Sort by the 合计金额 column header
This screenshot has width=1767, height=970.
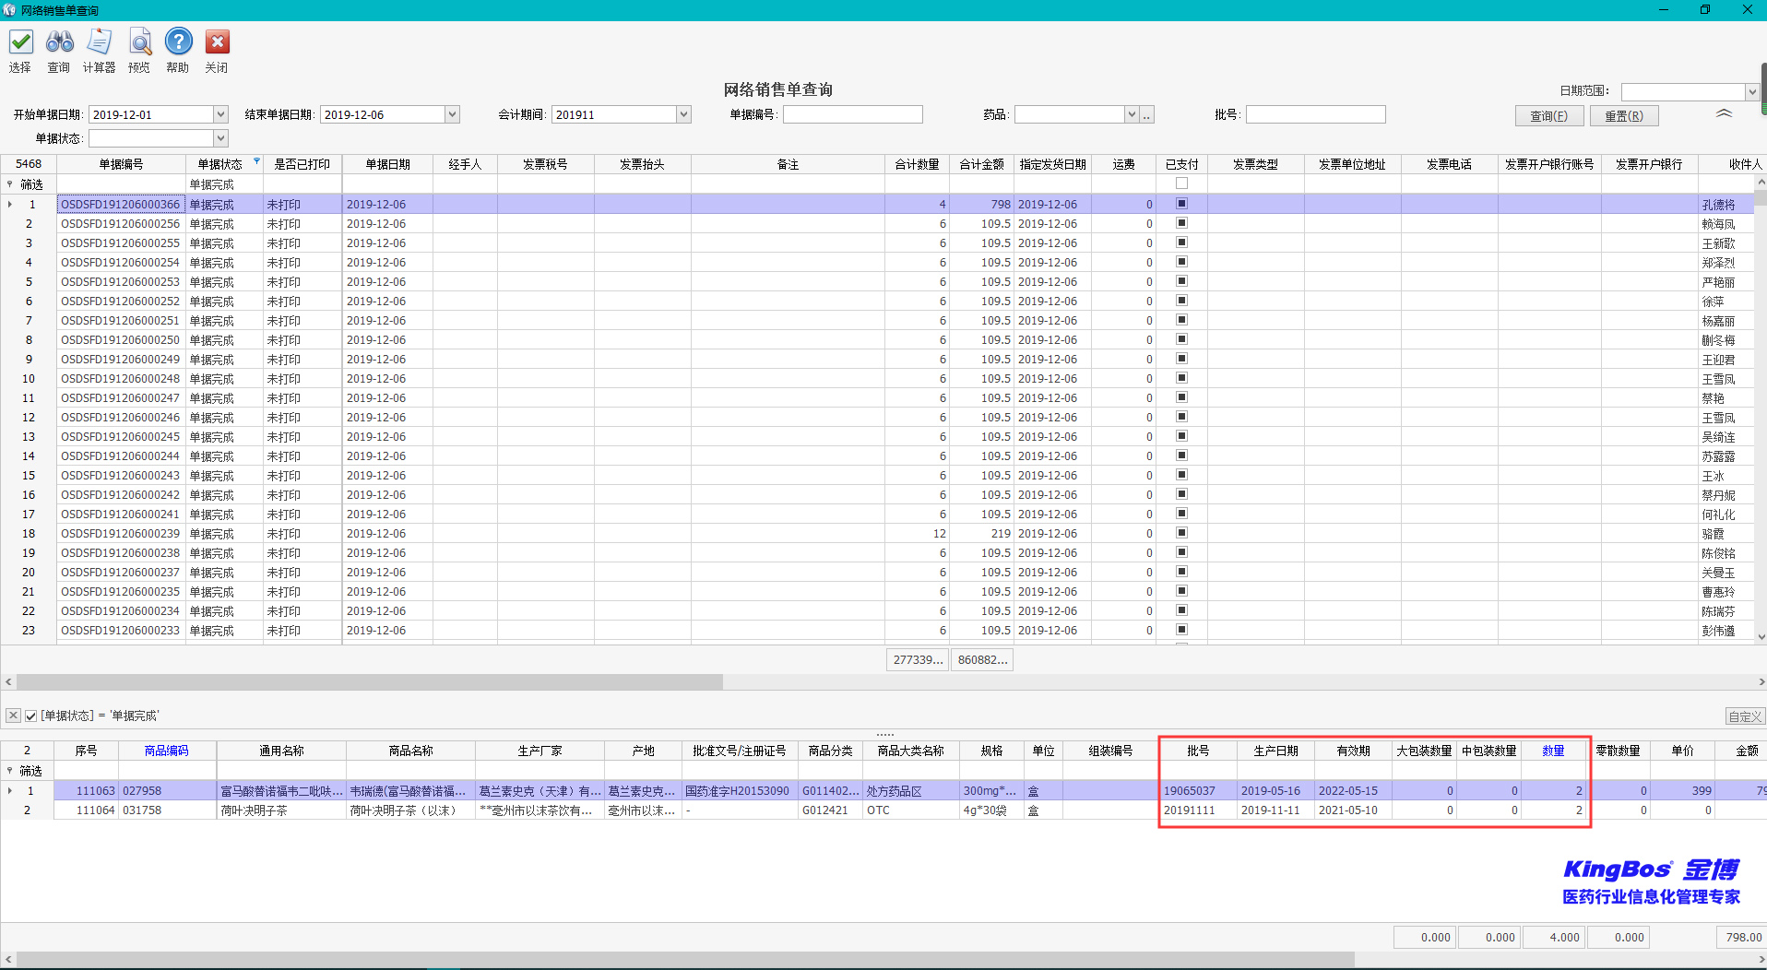pyautogui.click(x=981, y=164)
